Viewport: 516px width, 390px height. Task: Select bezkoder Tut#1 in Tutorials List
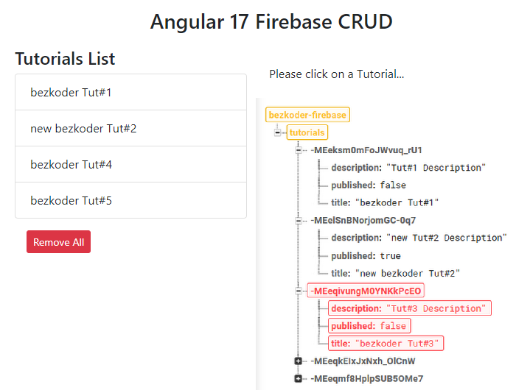pos(130,92)
